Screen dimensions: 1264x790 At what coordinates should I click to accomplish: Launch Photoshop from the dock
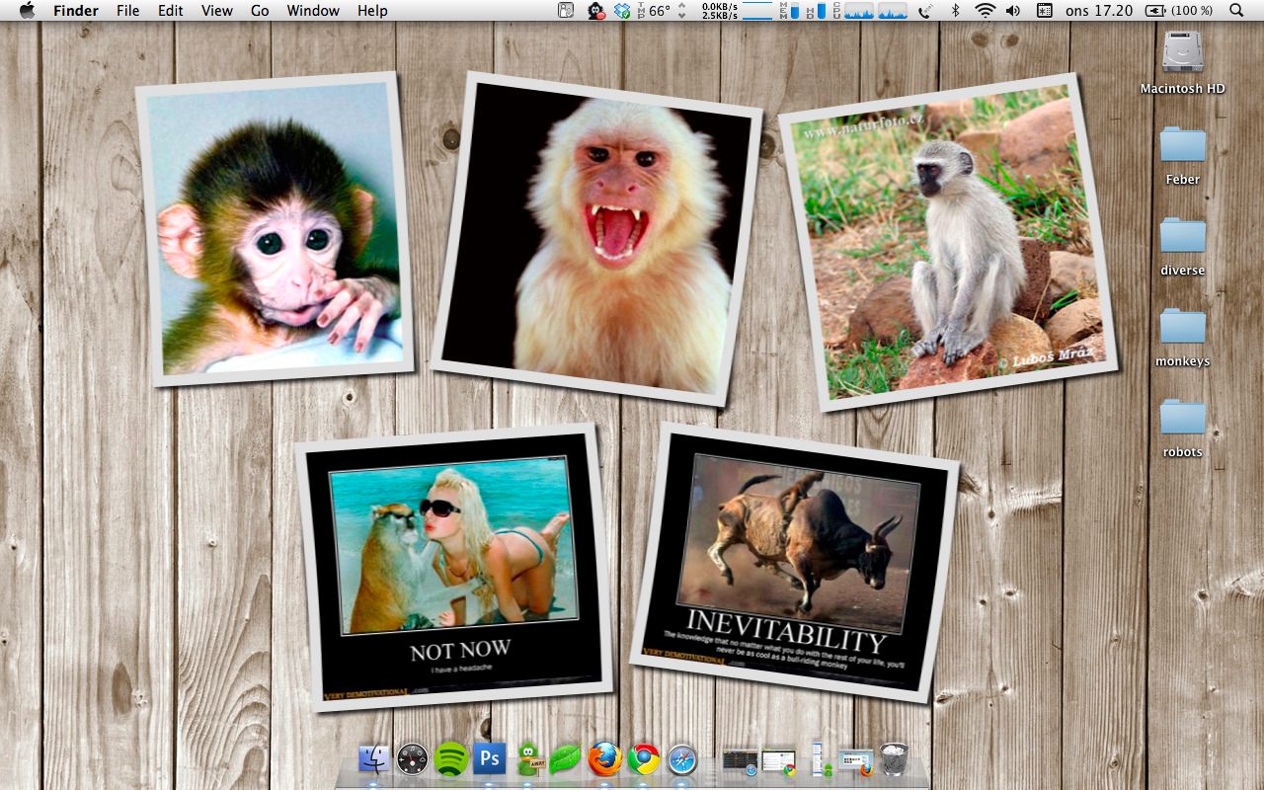click(489, 758)
